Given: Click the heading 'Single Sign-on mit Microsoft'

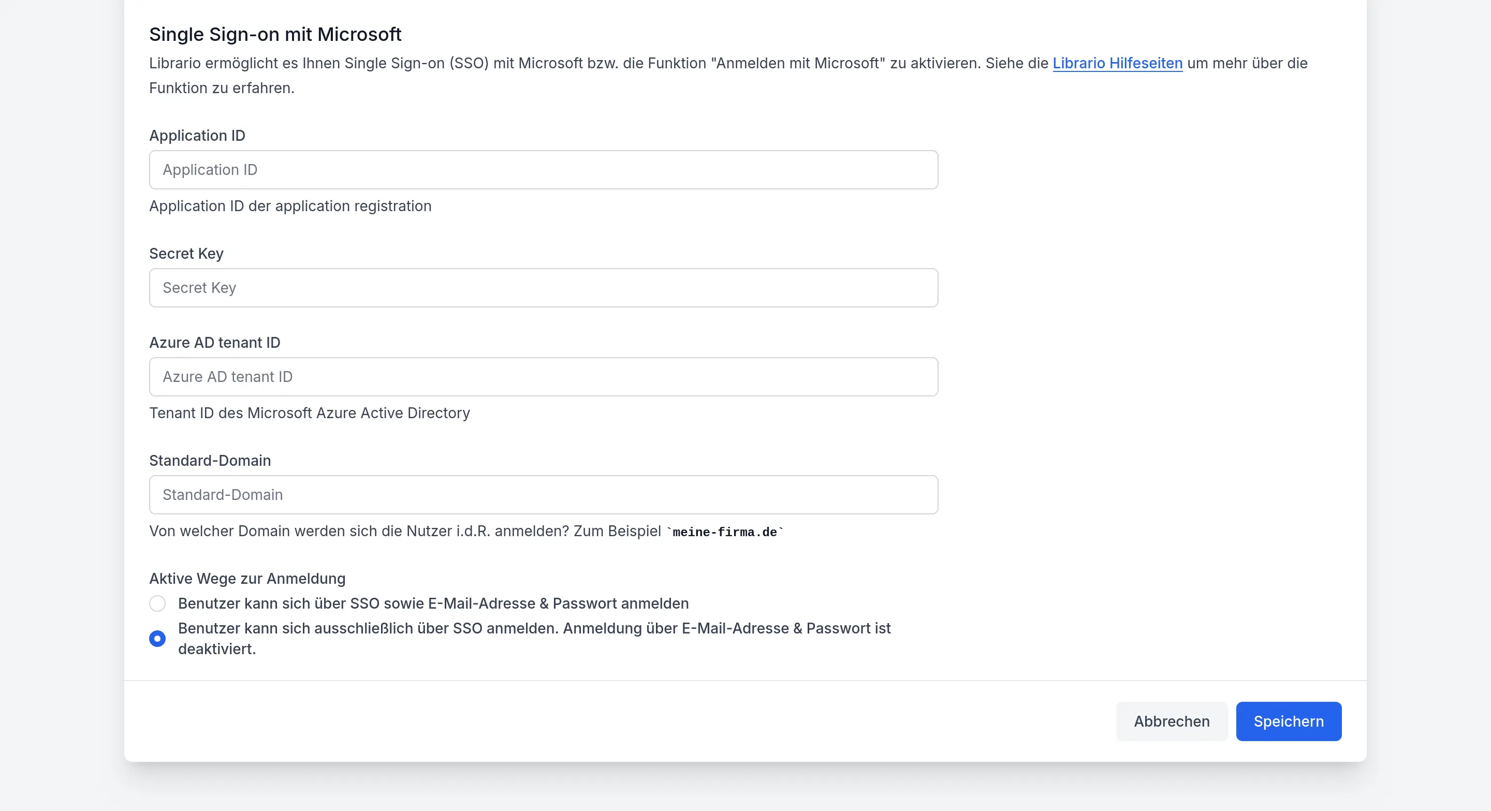Looking at the screenshot, I should click(275, 34).
